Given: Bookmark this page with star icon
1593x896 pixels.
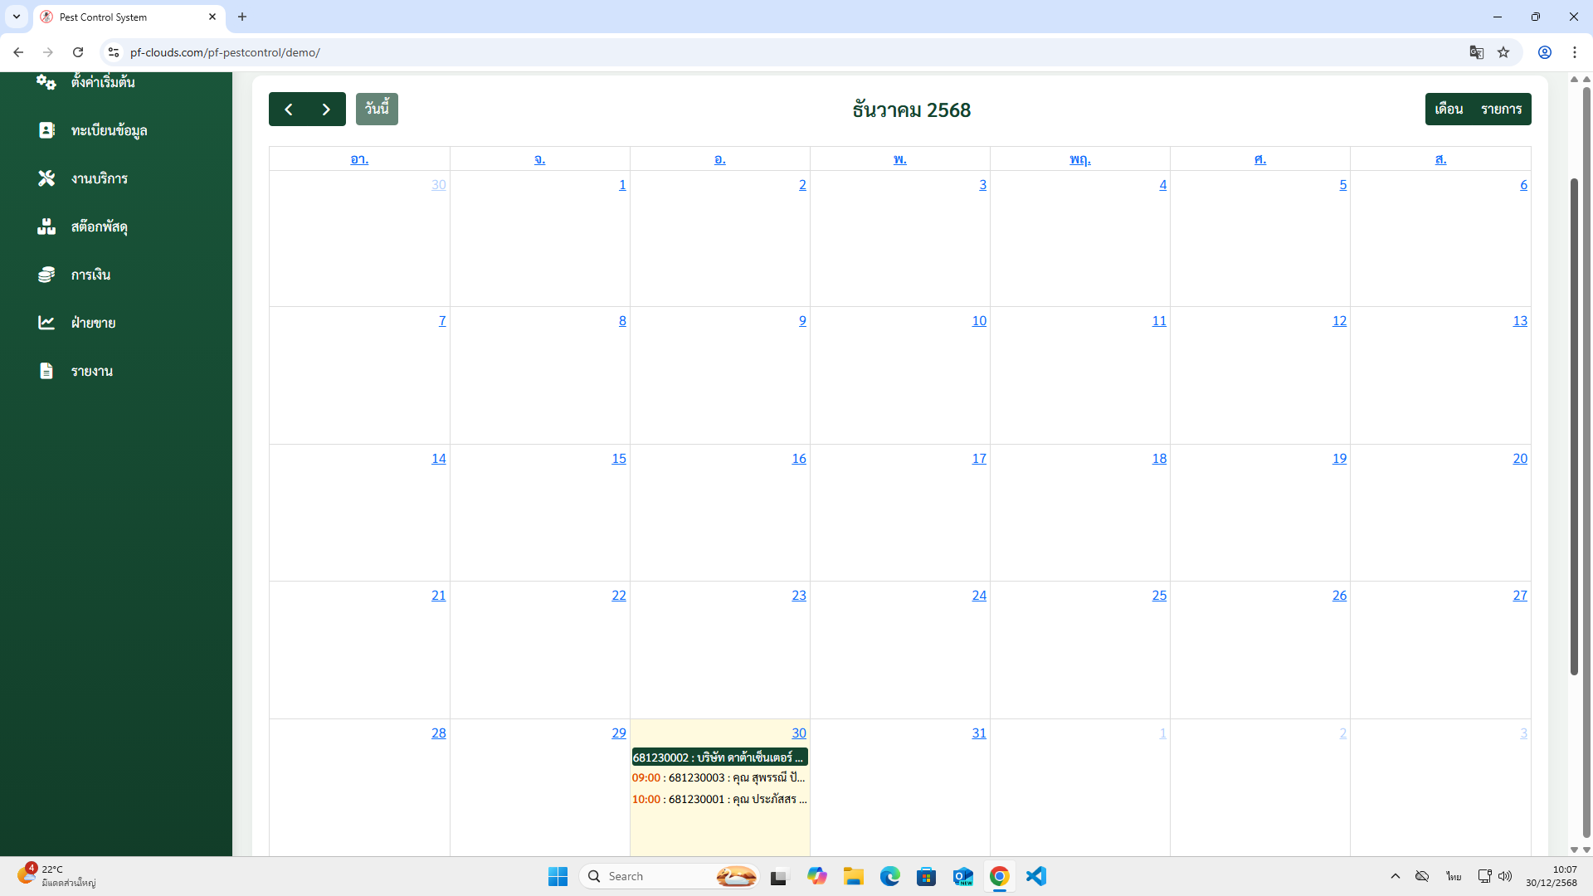Looking at the screenshot, I should (x=1503, y=52).
